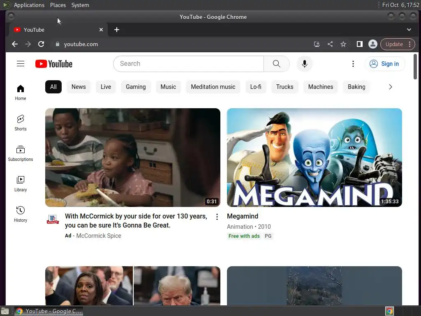Image resolution: width=421 pixels, height=316 pixels.
Task: Click the YouTube logo
Action: 54,64
